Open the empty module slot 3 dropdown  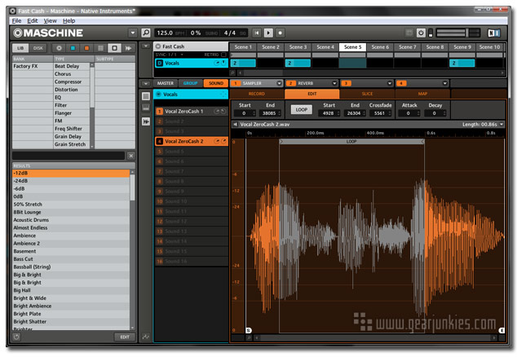390,83
